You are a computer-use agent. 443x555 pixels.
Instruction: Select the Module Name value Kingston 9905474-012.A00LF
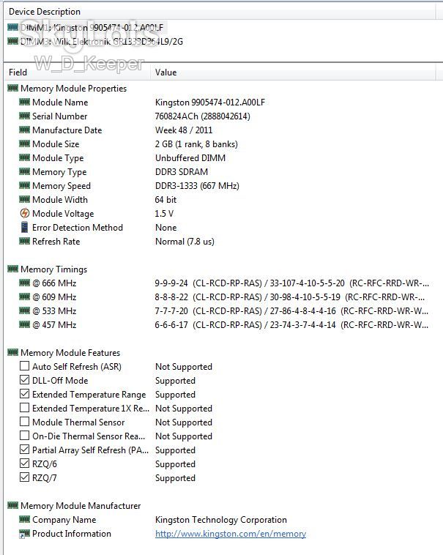click(210, 103)
